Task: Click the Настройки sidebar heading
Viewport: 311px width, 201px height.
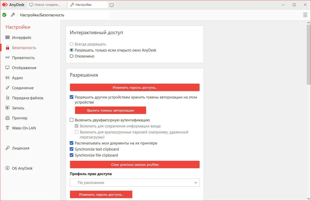Action: [18, 27]
